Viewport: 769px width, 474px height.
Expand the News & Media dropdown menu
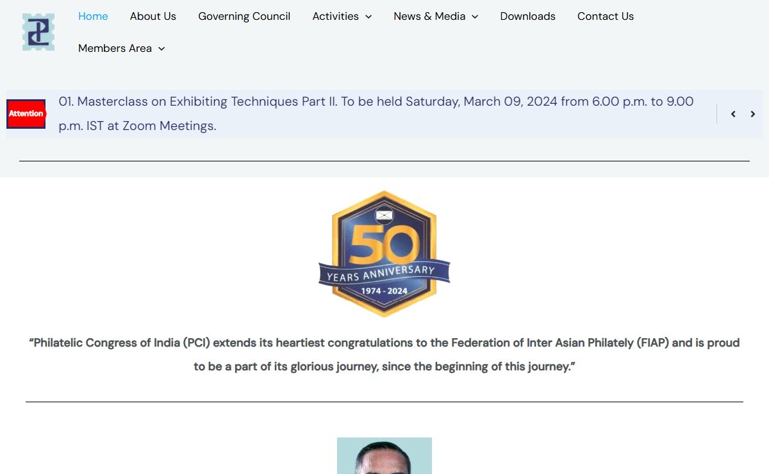(x=436, y=16)
